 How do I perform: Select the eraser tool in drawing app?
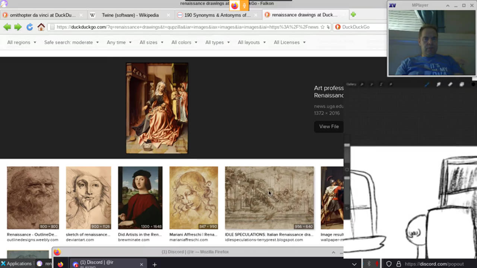[450, 84]
